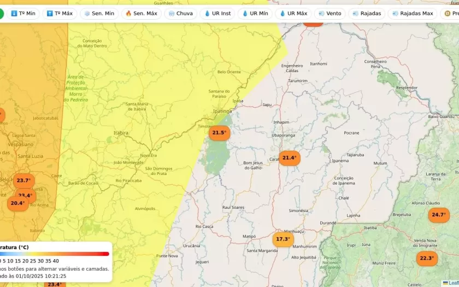Screen dimensions: 459x287
Task: Show the UR Mín humidity layer
Action: [255, 13]
